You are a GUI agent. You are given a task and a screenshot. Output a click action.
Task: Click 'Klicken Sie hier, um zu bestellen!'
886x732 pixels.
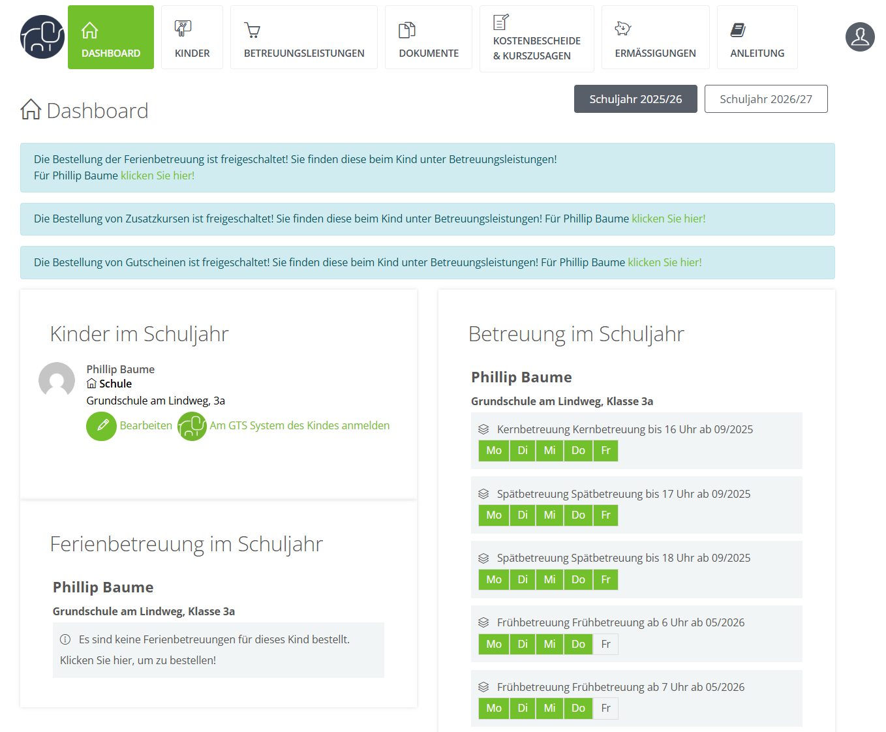pyautogui.click(x=138, y=660)
